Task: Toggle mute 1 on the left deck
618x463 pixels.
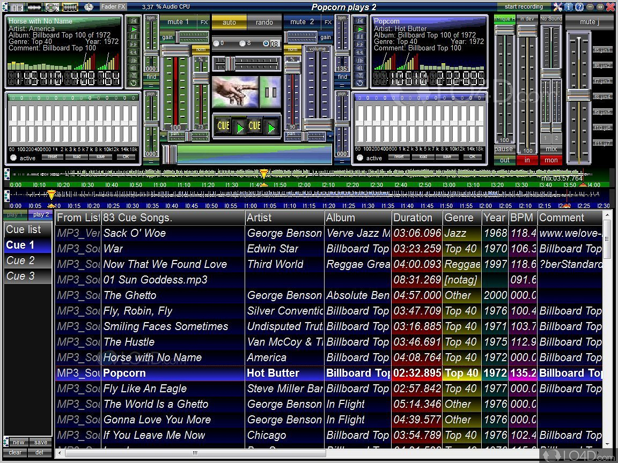Action: 178,22
